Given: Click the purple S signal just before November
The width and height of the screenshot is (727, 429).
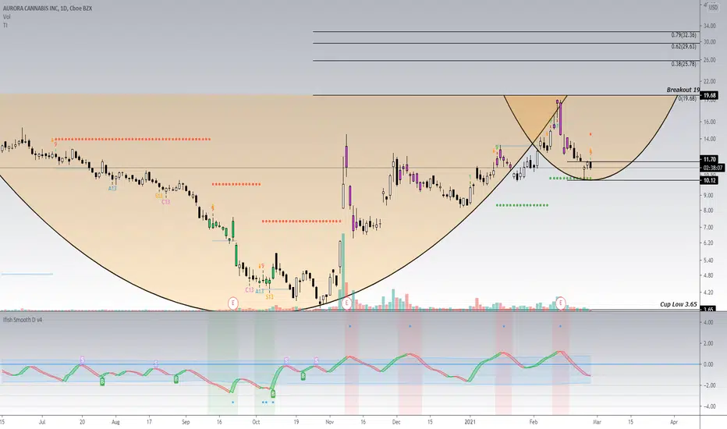Looking at the screenshot, I should 316,360.
